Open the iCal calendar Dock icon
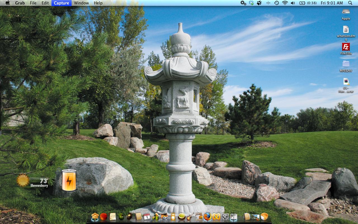Viewport: 358px width, 224px height. click(x=147, y=216)
